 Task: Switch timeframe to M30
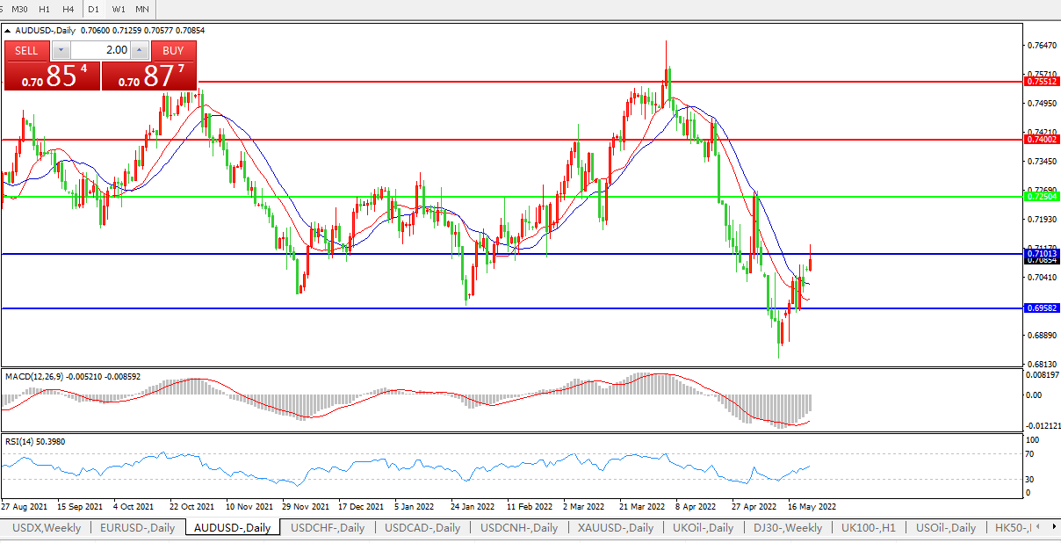tap(19, 9)
